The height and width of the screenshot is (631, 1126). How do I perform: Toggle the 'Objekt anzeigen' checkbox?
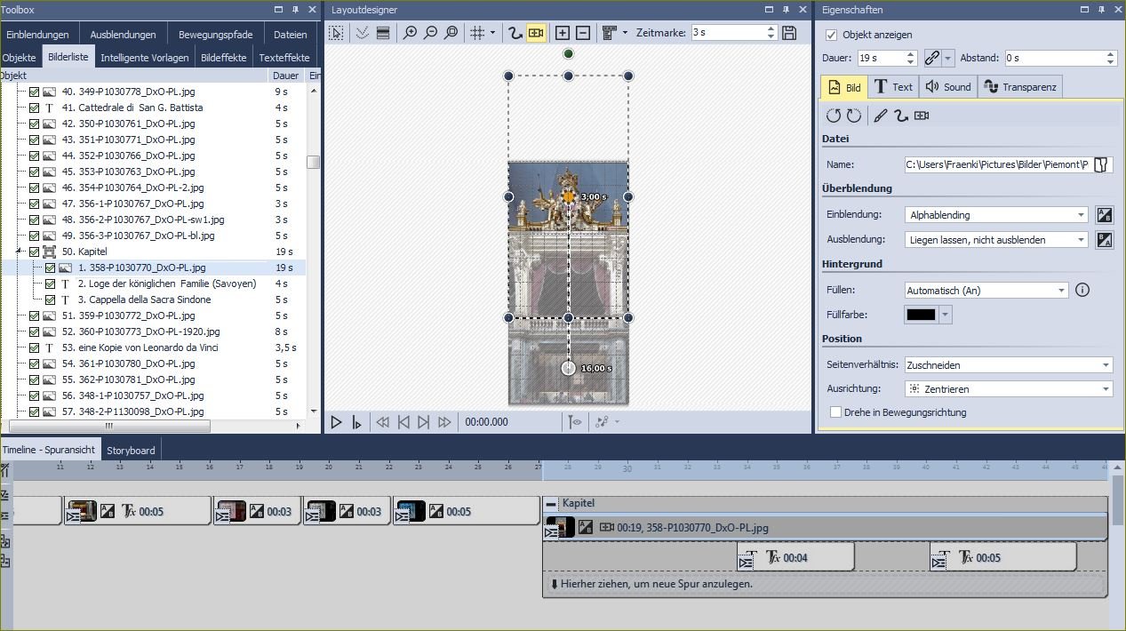[x=832, y=35]
